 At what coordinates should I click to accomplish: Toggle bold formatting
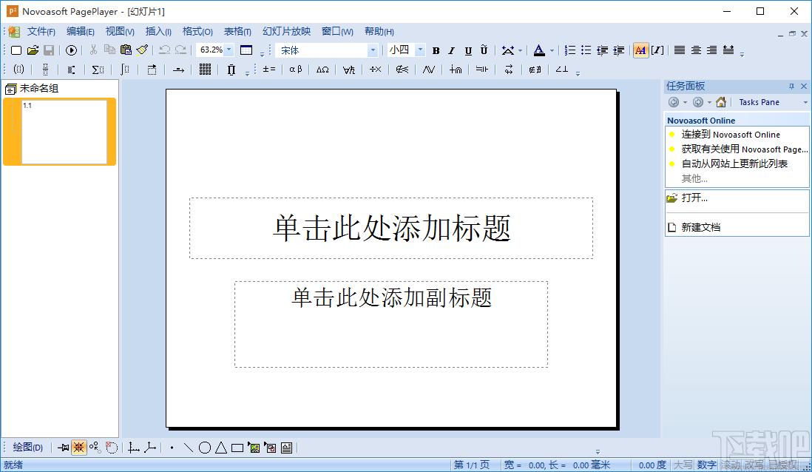click(436, 50)
